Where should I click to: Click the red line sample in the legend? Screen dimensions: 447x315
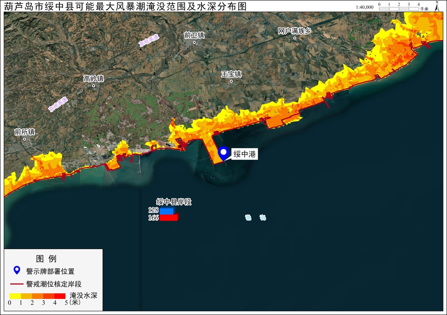pos(17,284)
